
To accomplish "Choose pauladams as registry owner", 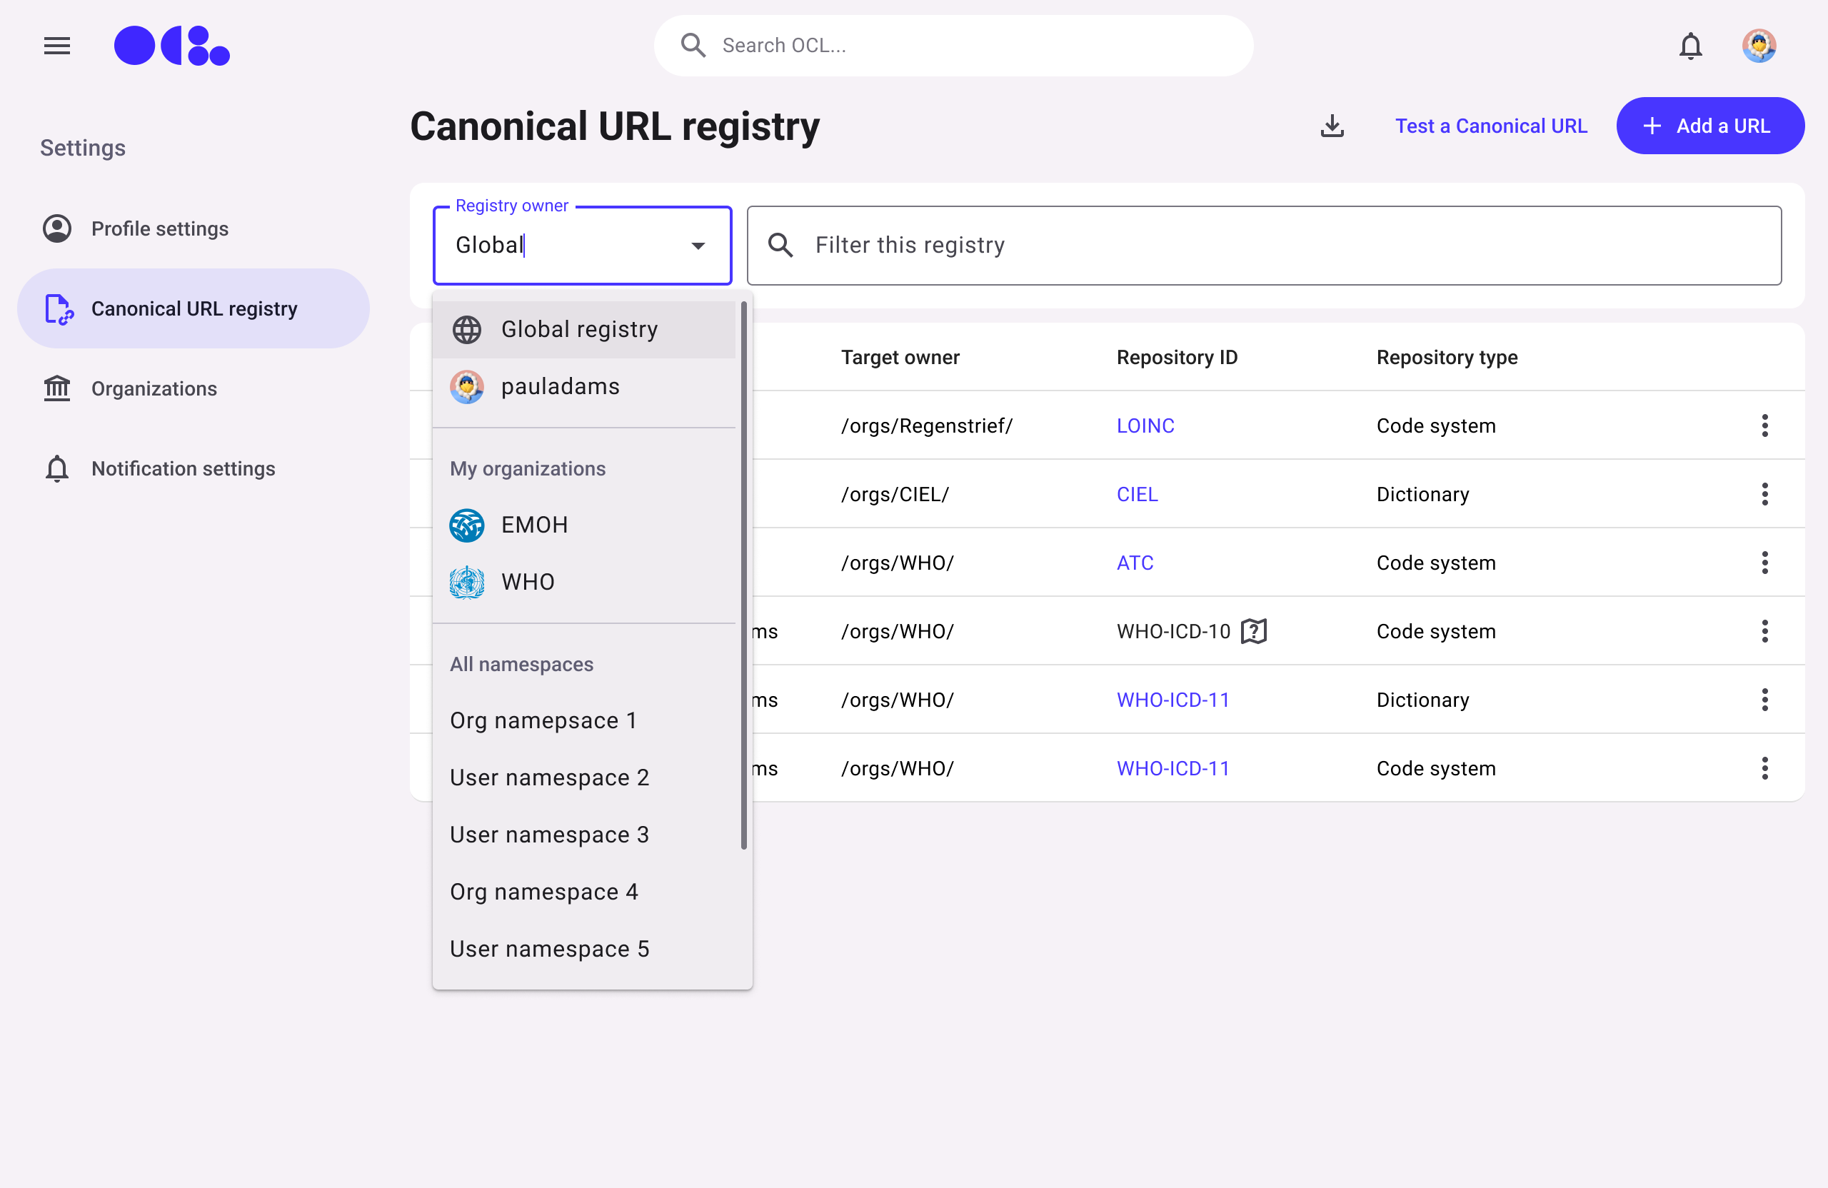I will coord(560,386).
